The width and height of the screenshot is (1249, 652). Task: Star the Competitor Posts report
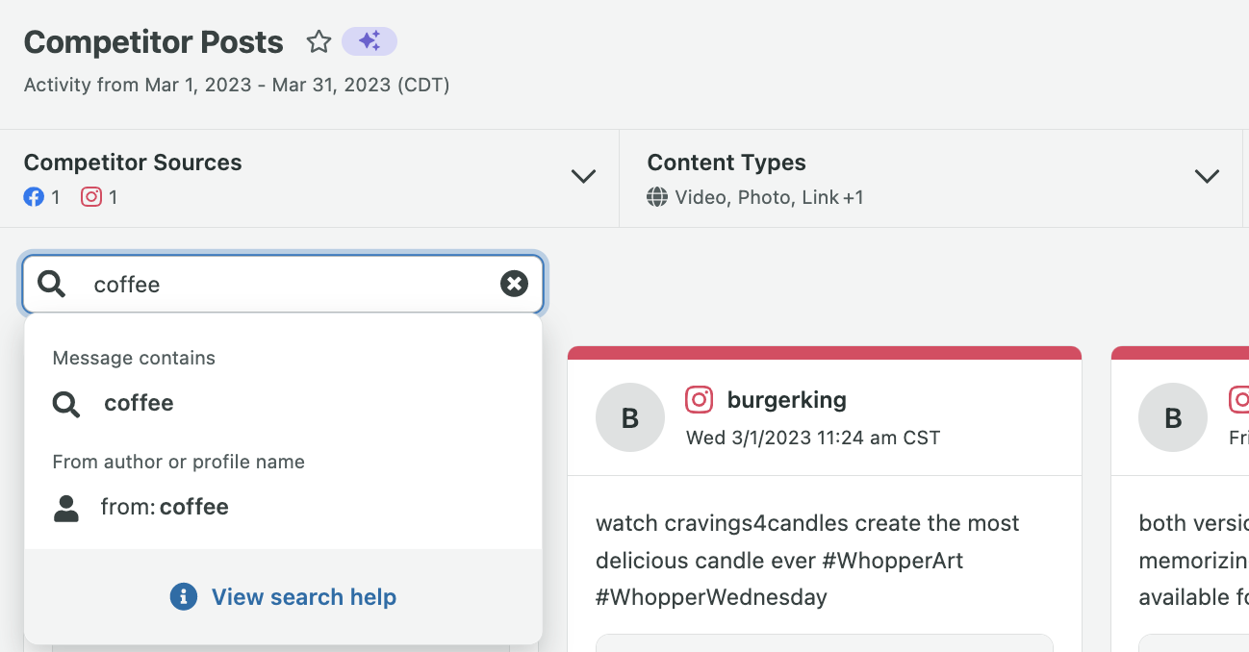tap(319, 41)
